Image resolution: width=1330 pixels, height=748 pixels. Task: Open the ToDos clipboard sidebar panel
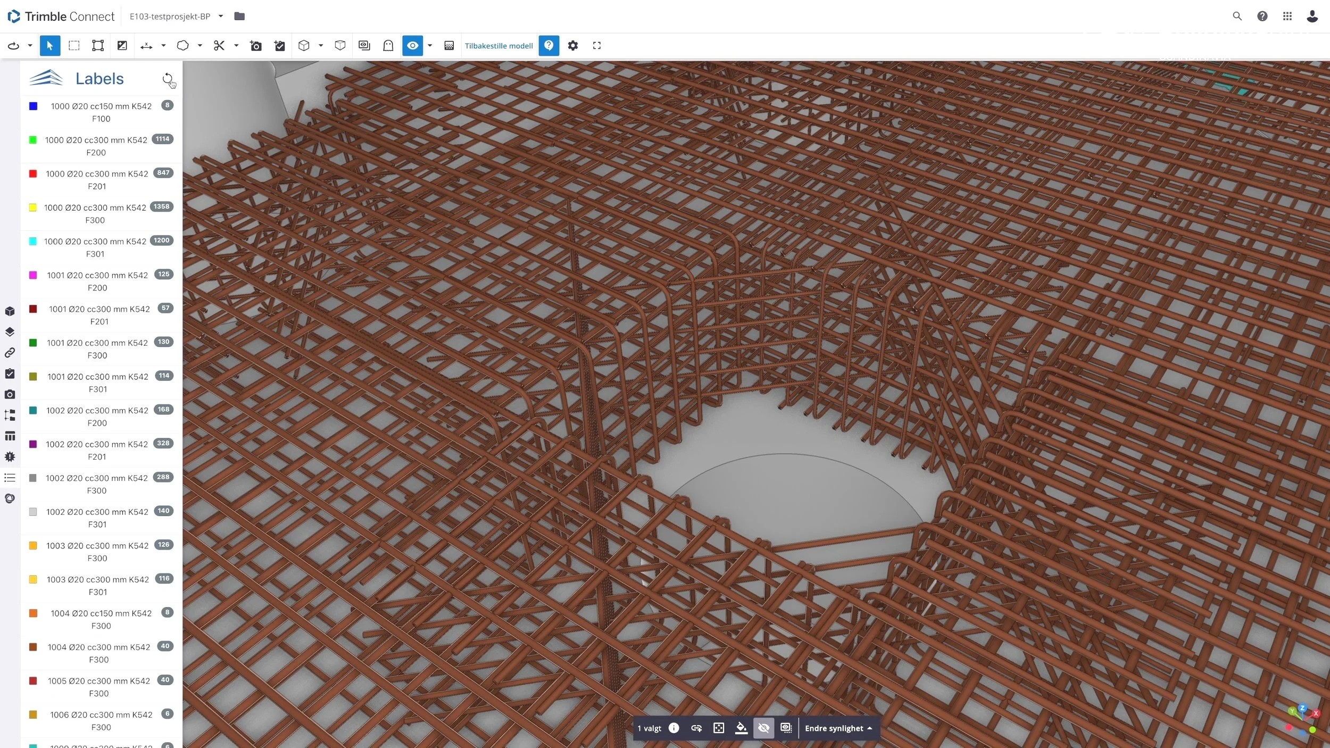[10, 373]
